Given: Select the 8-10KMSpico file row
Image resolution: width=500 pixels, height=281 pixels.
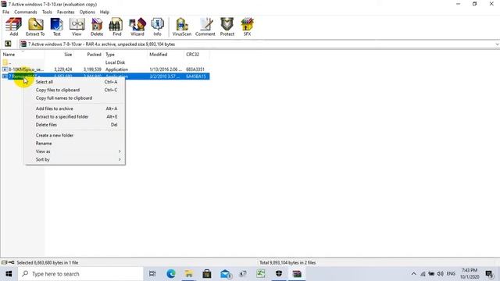Looking at the screenshot, I should click(x=105, y=69).
